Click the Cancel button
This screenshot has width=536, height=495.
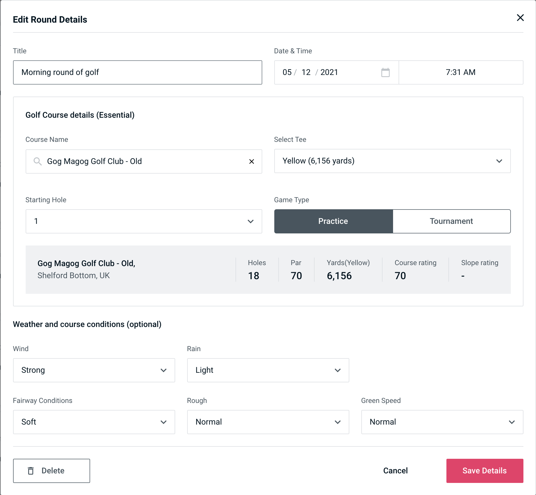click(395, 471)
